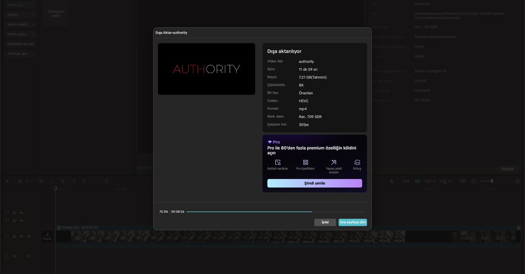Screen dimensions: 525x274
Task: Click the zoom out magnifier on timeline
Action: (474, 181)
